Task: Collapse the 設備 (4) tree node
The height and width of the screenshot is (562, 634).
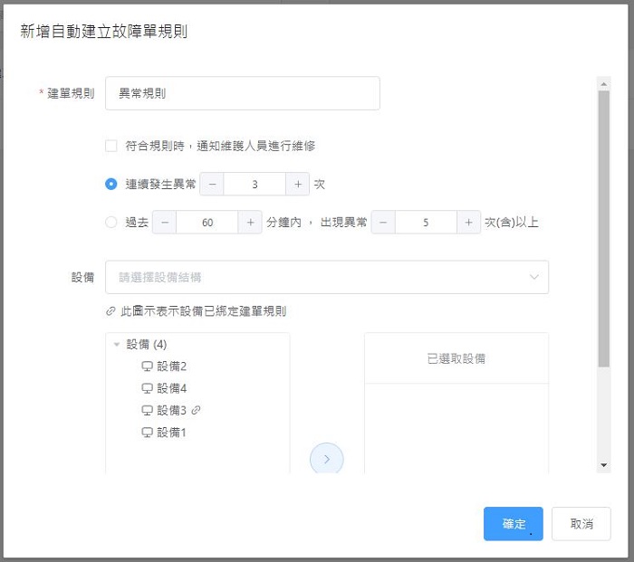Action: [117, 345]
